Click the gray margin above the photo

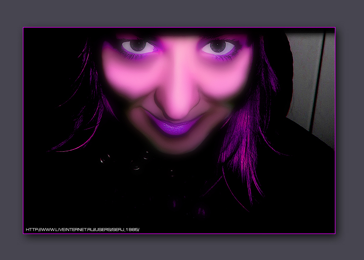coord(182,13)
